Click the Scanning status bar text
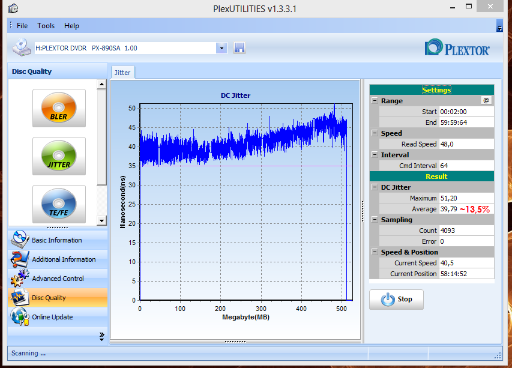The width and height of the screenshot is (512, 368). tap(28, 353)
